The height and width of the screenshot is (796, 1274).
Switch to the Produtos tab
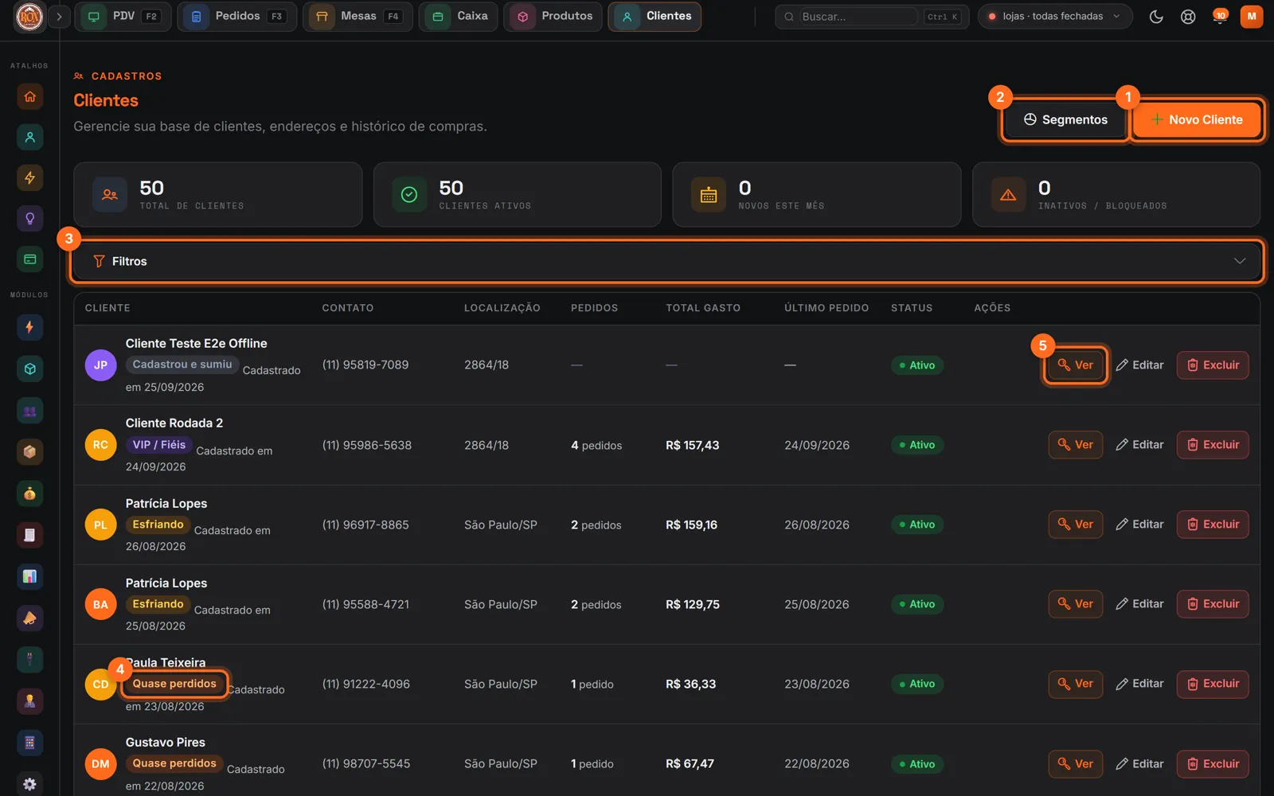coord(553,16)
